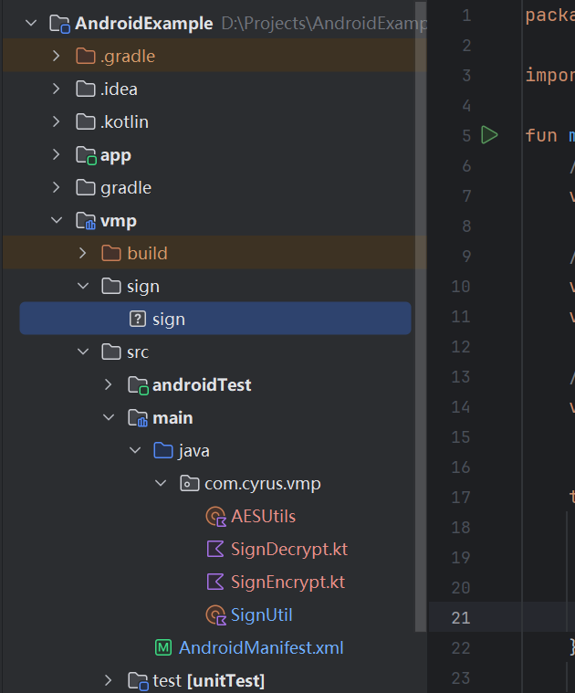Click the SignEncrypt.kt Kotlin file icon

(216, 583)
